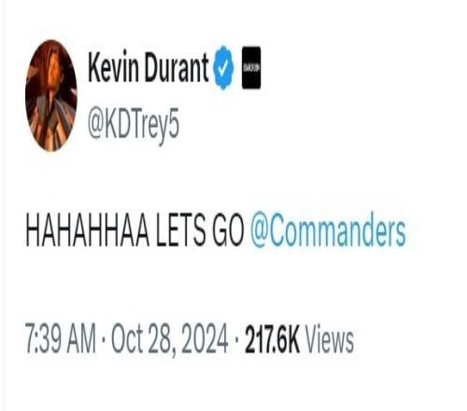The width and height of the screenshot is (467, 411).
Task: Click the first name Kevin in the header
Action: point(113,67)
